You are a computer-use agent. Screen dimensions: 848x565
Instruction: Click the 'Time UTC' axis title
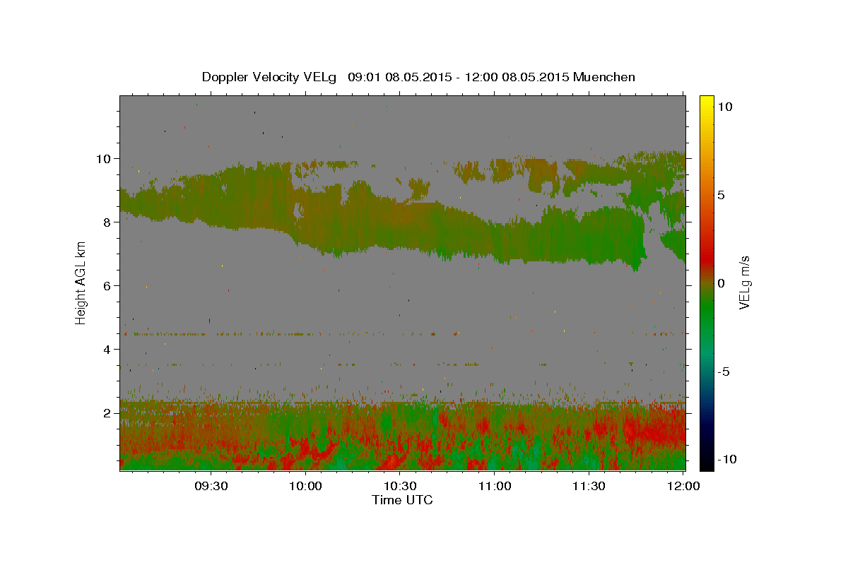pos(402,500)
